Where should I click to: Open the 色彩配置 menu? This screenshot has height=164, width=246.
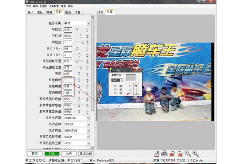click(x=54, y=6)
